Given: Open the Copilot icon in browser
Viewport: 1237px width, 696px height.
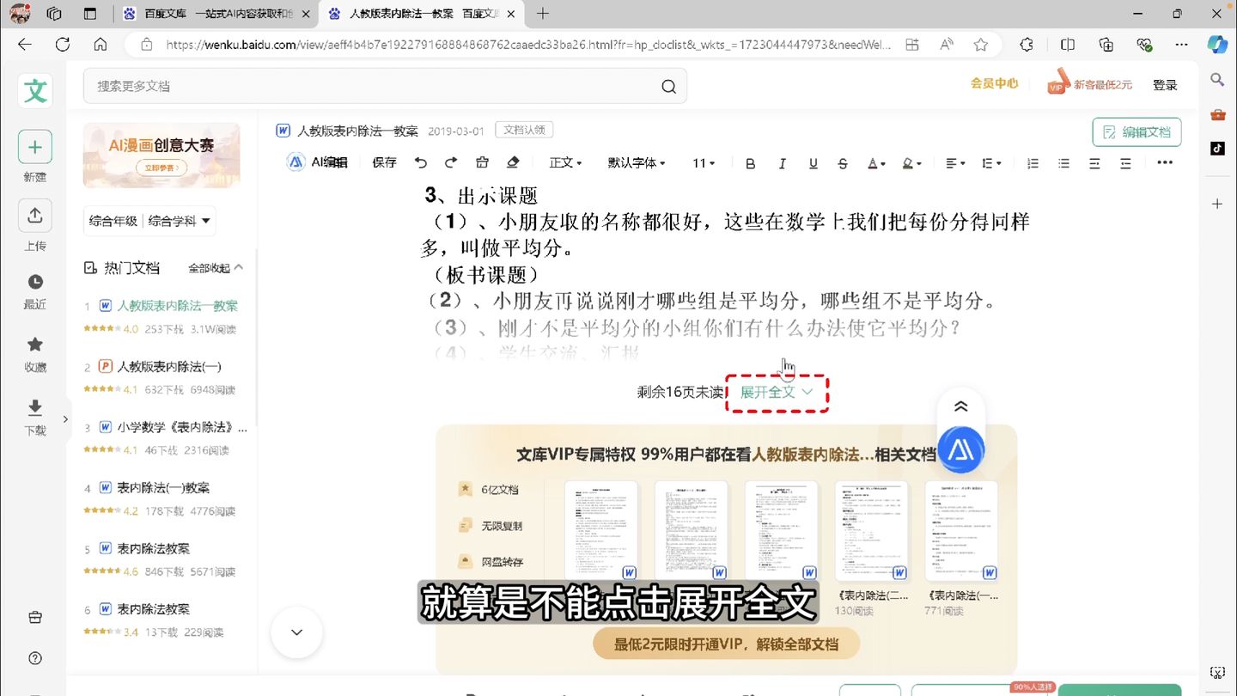Looking at the screenshot, I should point(1217,45).
